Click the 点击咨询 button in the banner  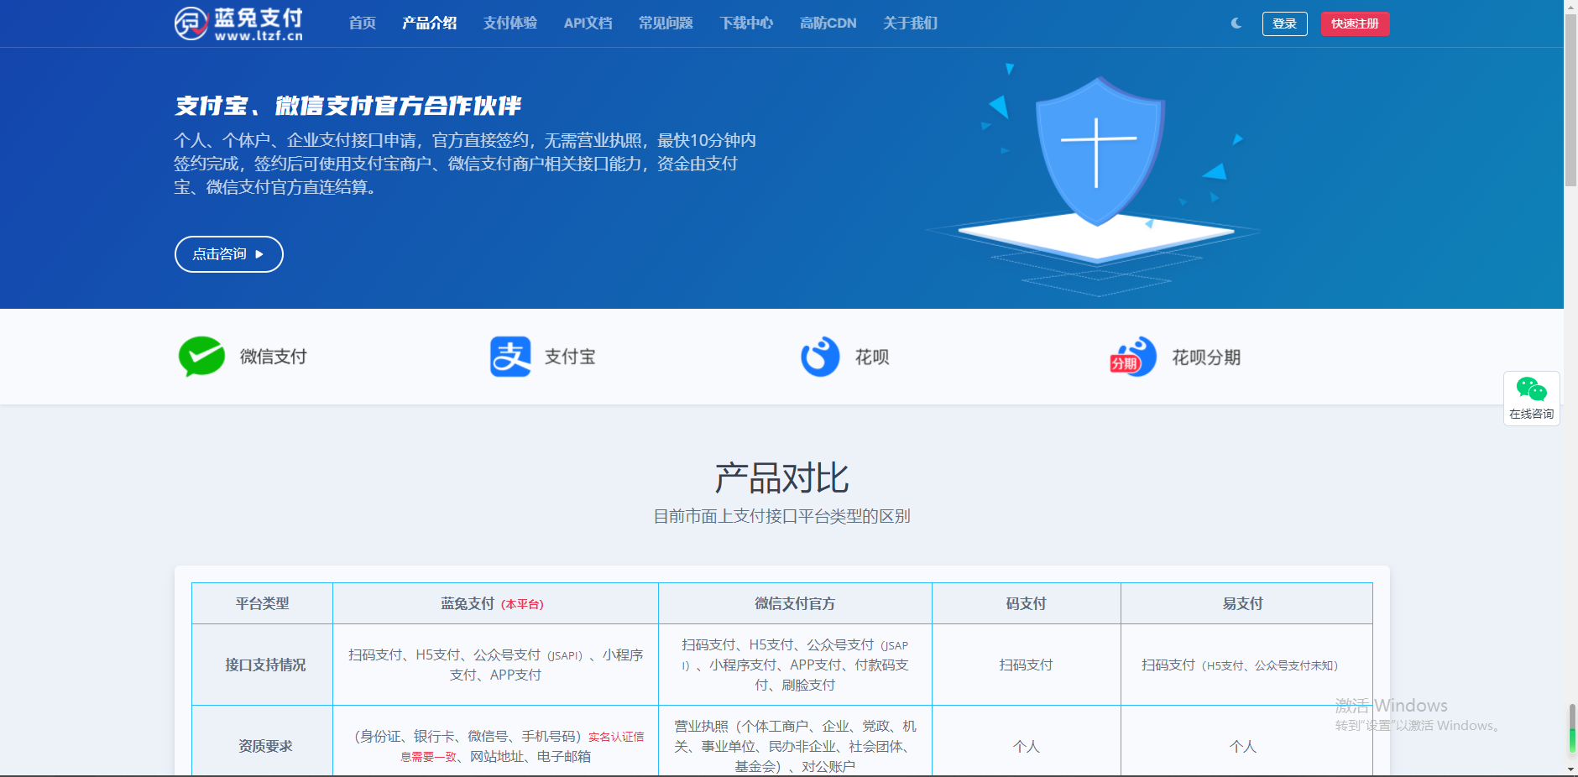click(x=229, y=254)
